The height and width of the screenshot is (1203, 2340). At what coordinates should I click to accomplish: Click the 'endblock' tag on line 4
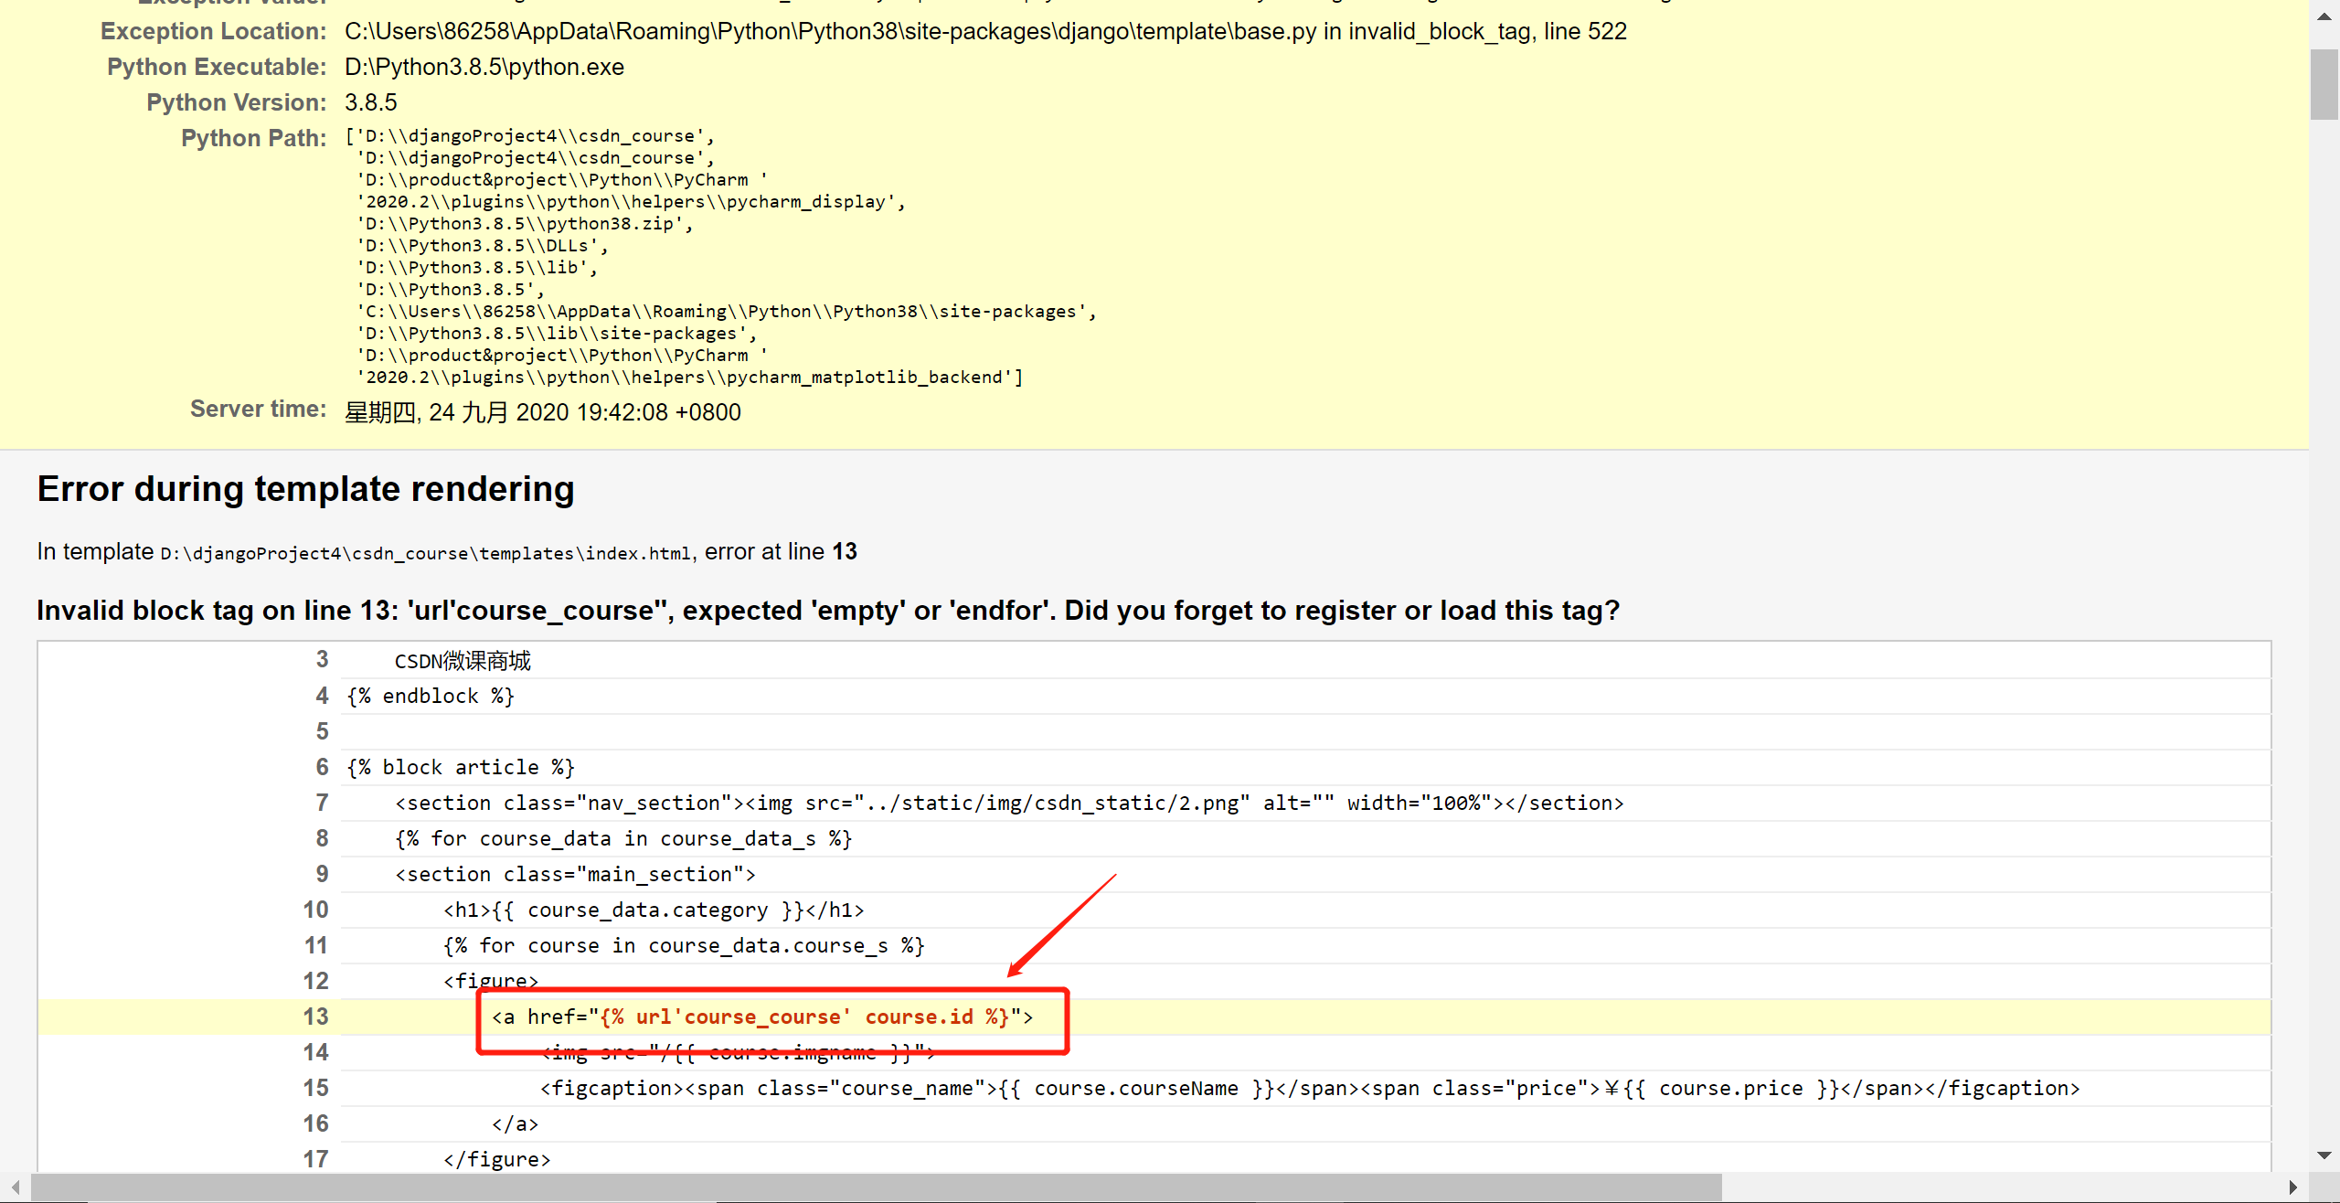[x=431, y=696]
